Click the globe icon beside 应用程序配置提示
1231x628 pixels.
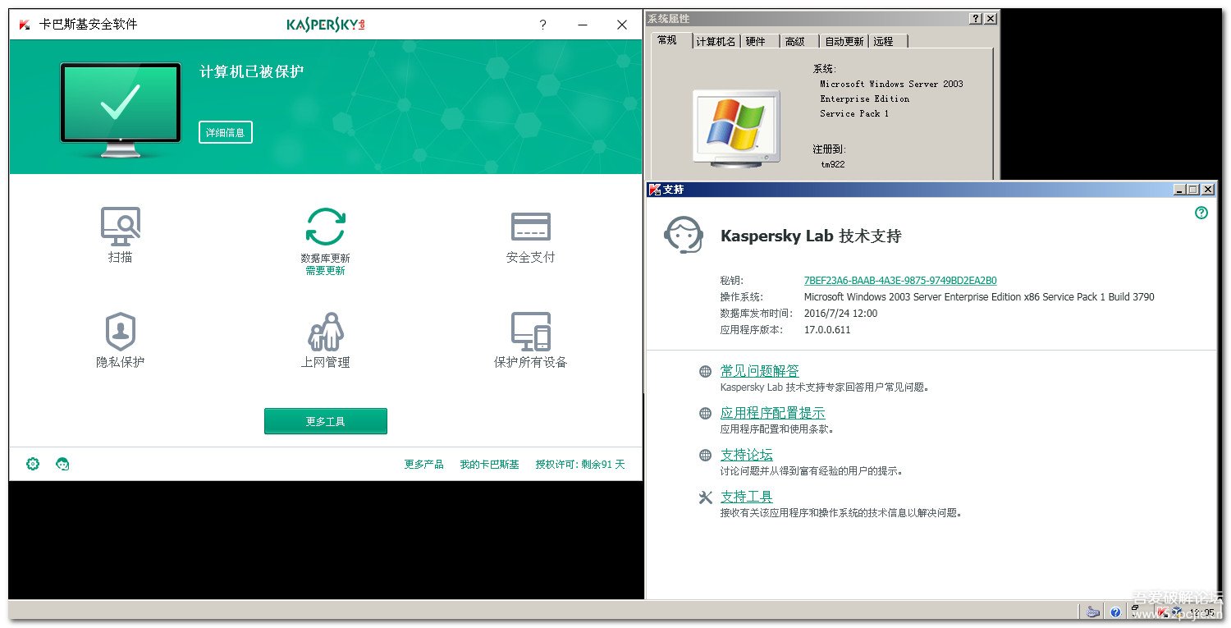pyautogui.click(x=705, y=413)
